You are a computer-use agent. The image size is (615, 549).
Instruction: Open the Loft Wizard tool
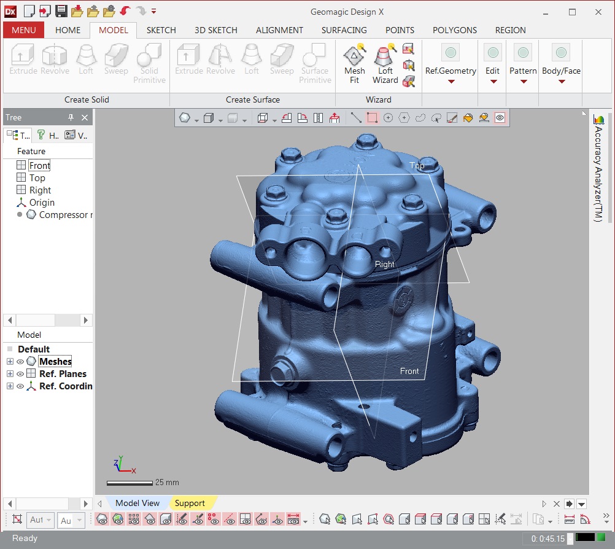pyautogui.click(x=385, y=64)
